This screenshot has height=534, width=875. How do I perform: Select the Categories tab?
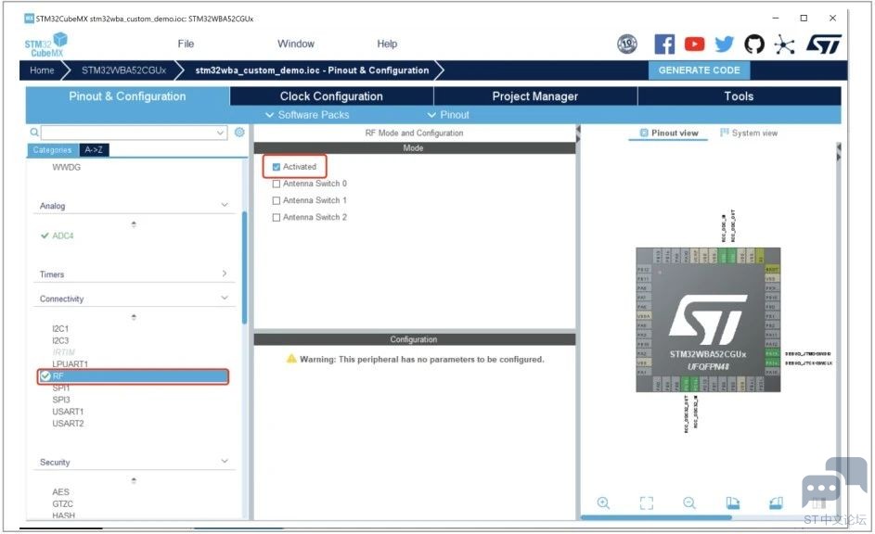click(53, 150)
